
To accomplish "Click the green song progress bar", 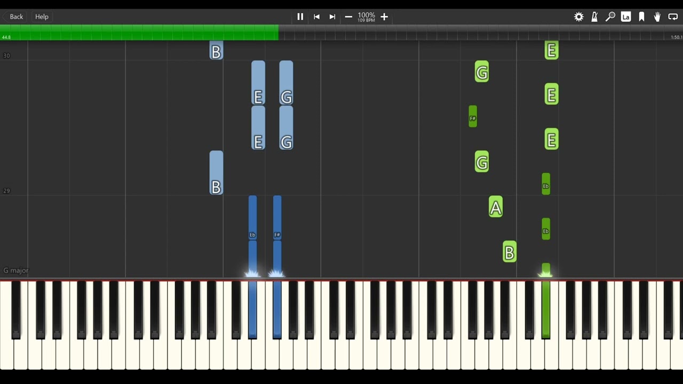I will pyautogui.click(x=139, y=33).
